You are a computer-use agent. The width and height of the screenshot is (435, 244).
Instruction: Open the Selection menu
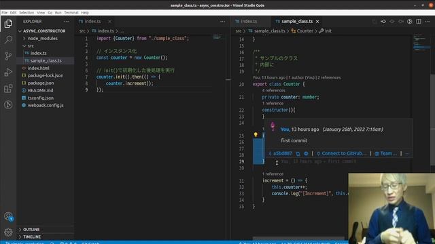[27, 13]
